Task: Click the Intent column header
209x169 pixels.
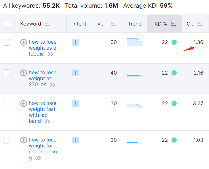Action: tap(79, 24)
